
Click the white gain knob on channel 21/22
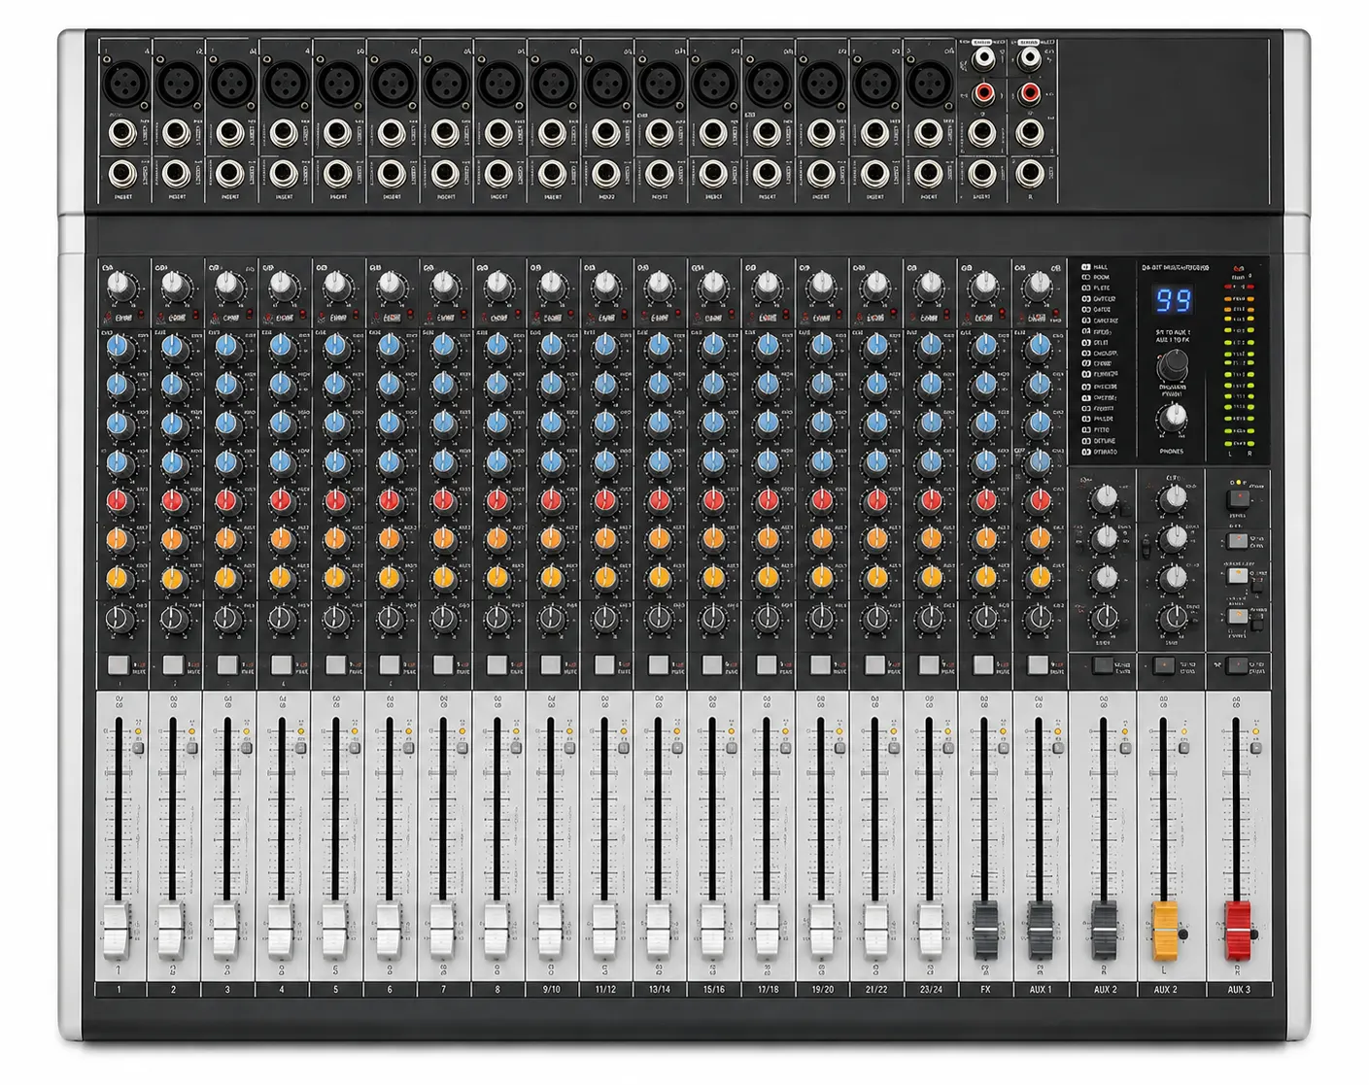[x=876, y=286]
